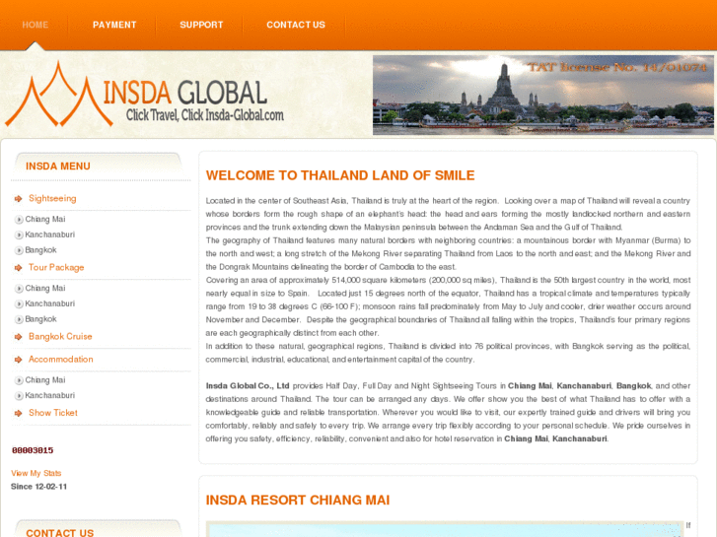Click the INSDA RESORT CHIANG MAI heading
717x537 pixels.
point(298,500)
